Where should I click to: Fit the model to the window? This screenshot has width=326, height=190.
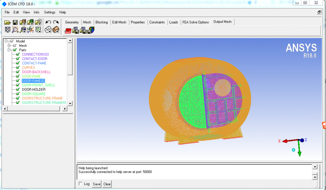(8, 30)
